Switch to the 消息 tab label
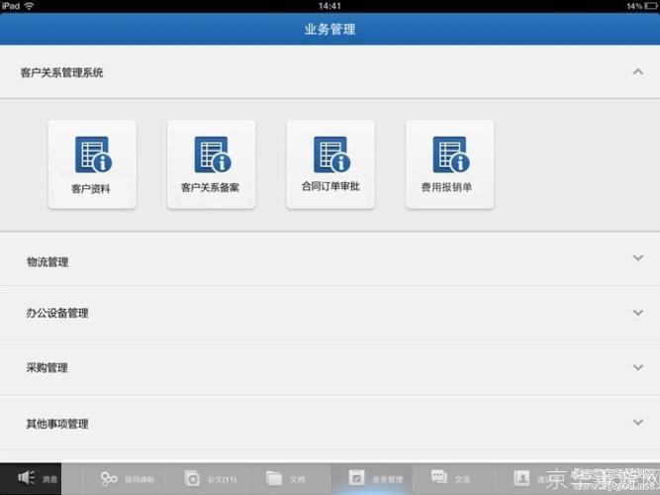 [x=49, y=479]
